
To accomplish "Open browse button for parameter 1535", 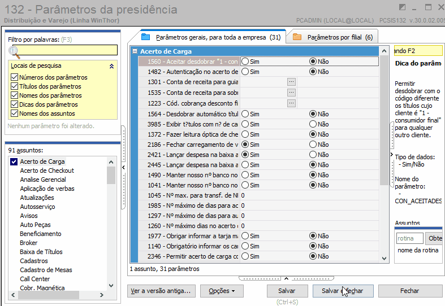I will tap(291, 93).
